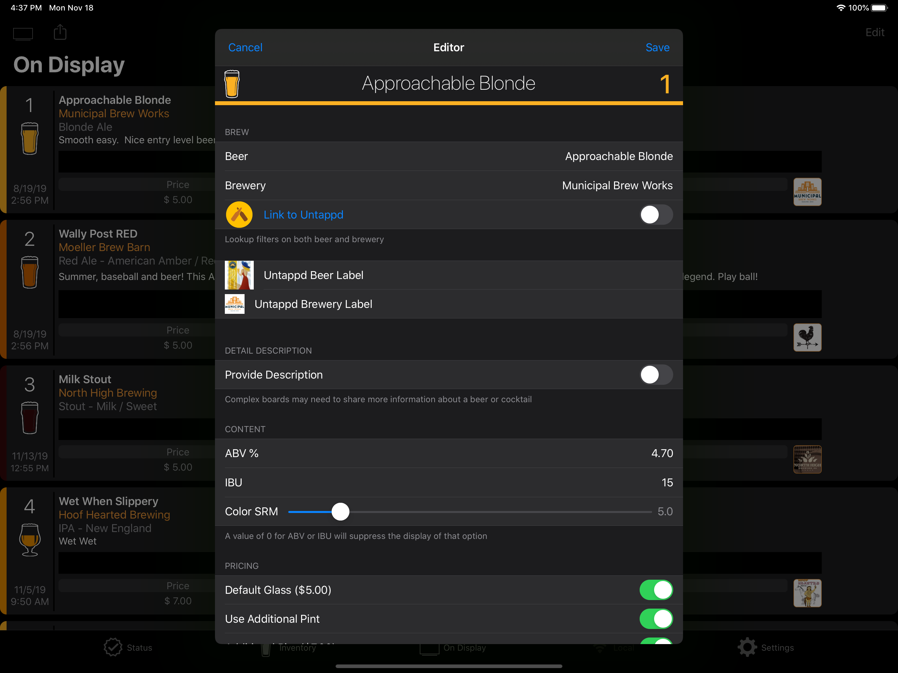Edit the IBU value 15

667,483
